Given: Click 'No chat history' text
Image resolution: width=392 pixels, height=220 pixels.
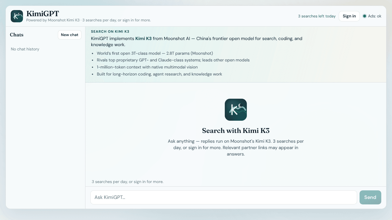Looking at the screenshot, I should 25,49.
